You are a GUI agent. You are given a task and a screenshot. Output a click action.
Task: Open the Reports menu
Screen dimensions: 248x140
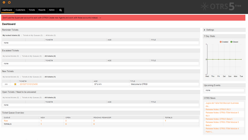tap(42, 10)
